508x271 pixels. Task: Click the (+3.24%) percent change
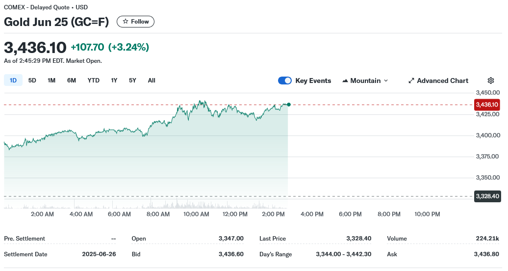128,47
